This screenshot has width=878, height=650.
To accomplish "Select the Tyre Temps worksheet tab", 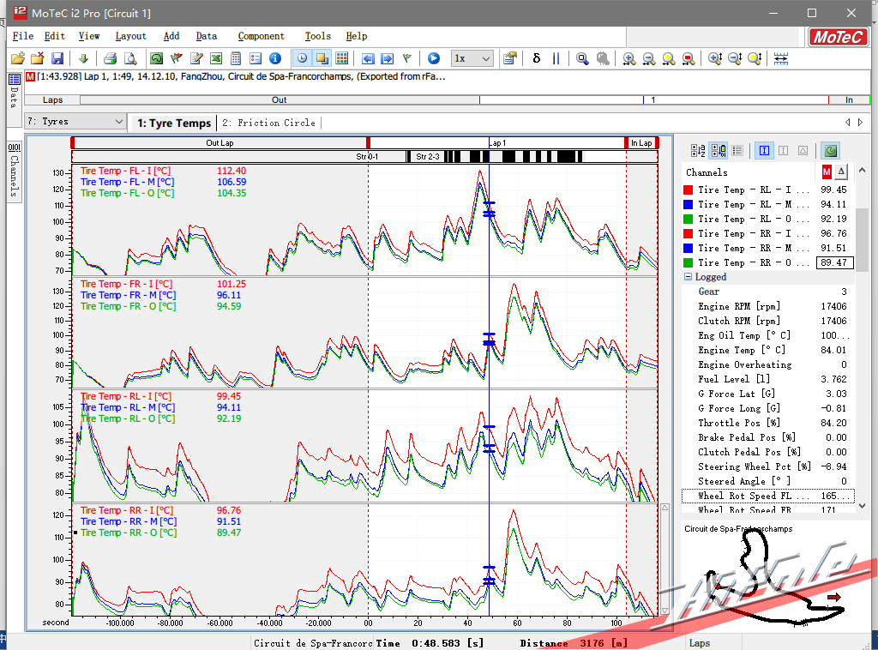I will click(x=174, y=123).
